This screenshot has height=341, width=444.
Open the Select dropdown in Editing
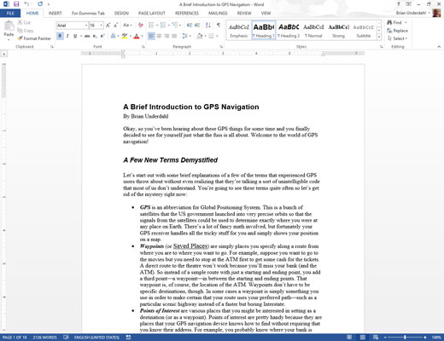(x=398, y=38)
